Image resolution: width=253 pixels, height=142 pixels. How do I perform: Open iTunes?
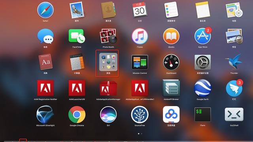[140, 36]
